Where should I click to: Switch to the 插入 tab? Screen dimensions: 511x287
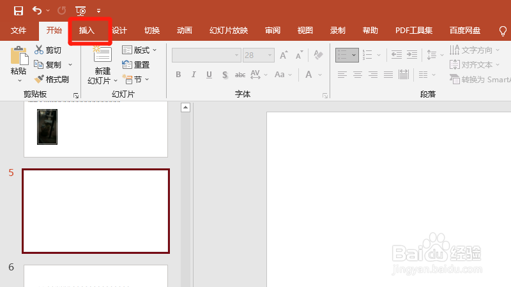(87, 31)
